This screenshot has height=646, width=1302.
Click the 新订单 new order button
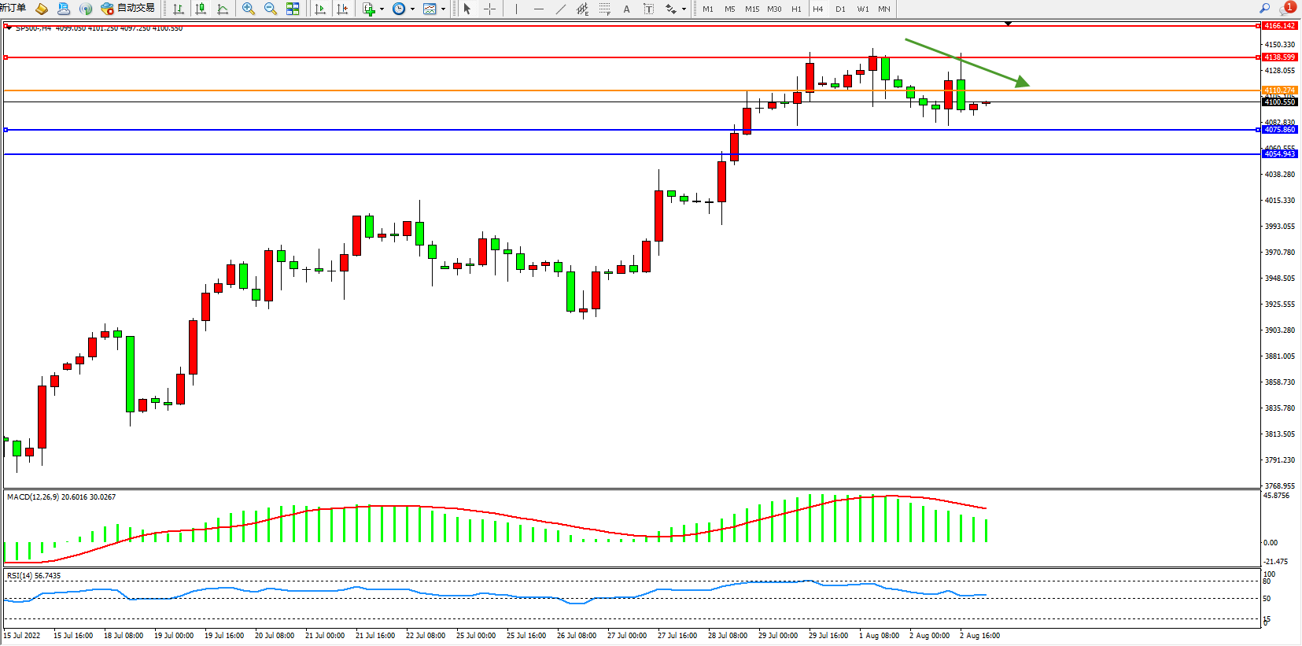pyautogui.click(x=13, y=8)
